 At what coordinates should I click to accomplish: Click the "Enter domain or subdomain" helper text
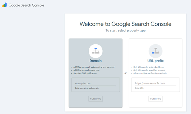click(87, 88)
